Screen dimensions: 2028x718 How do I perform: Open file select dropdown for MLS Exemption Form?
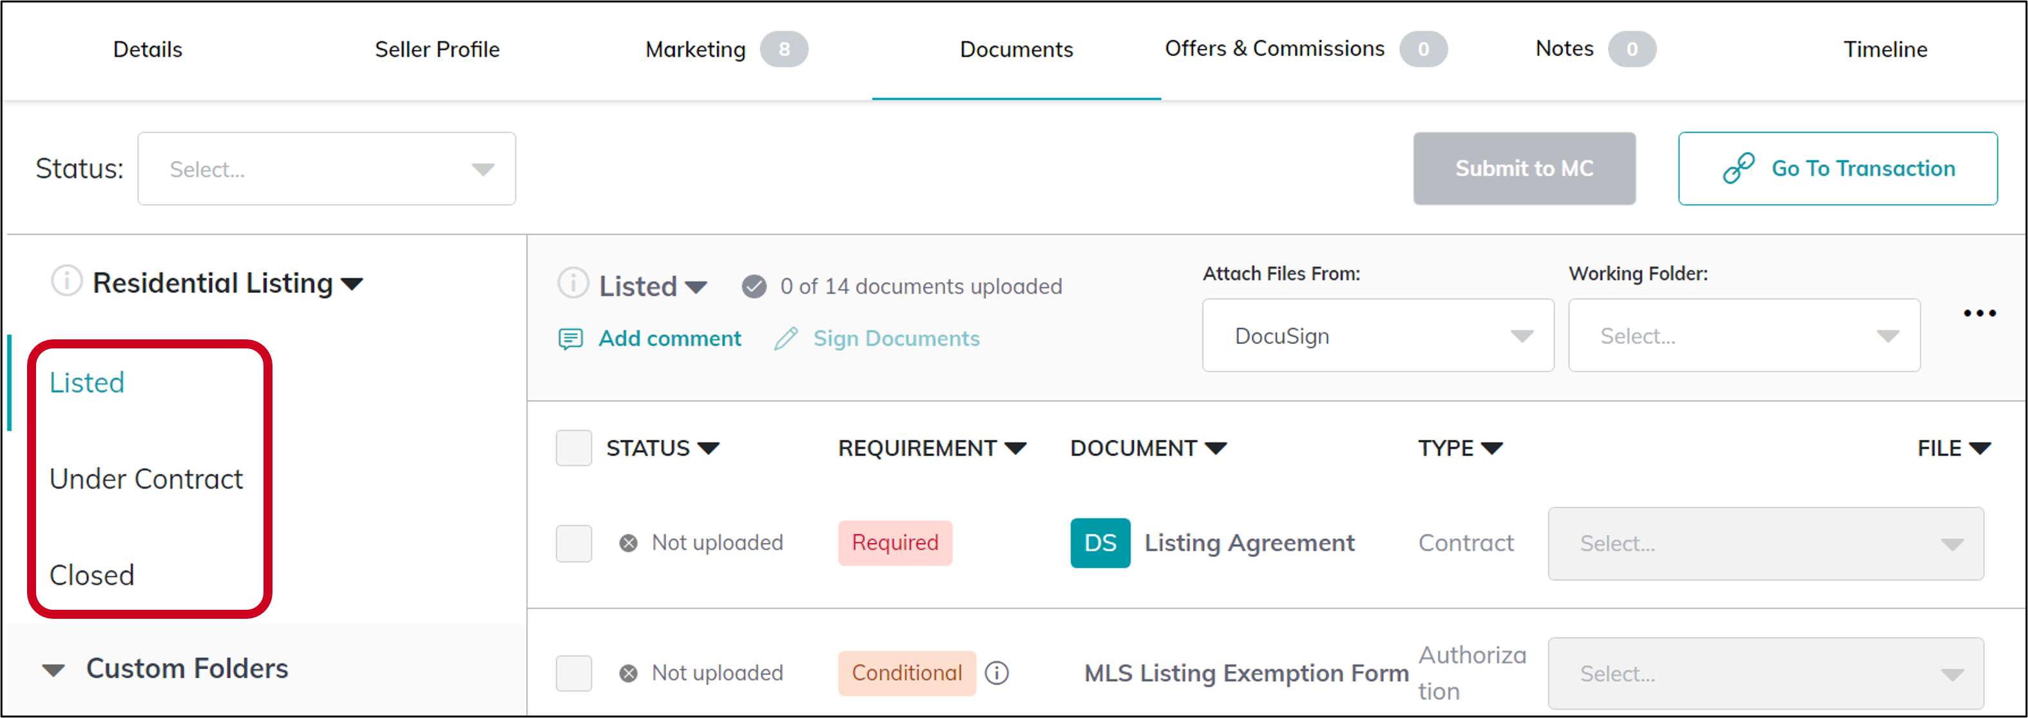click(1766, 673)
